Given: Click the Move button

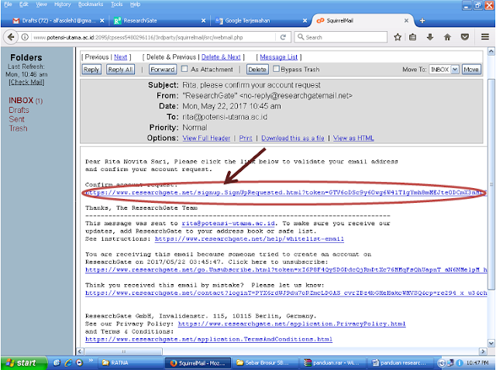Looking at the screenshot, I should coord(471,70).
